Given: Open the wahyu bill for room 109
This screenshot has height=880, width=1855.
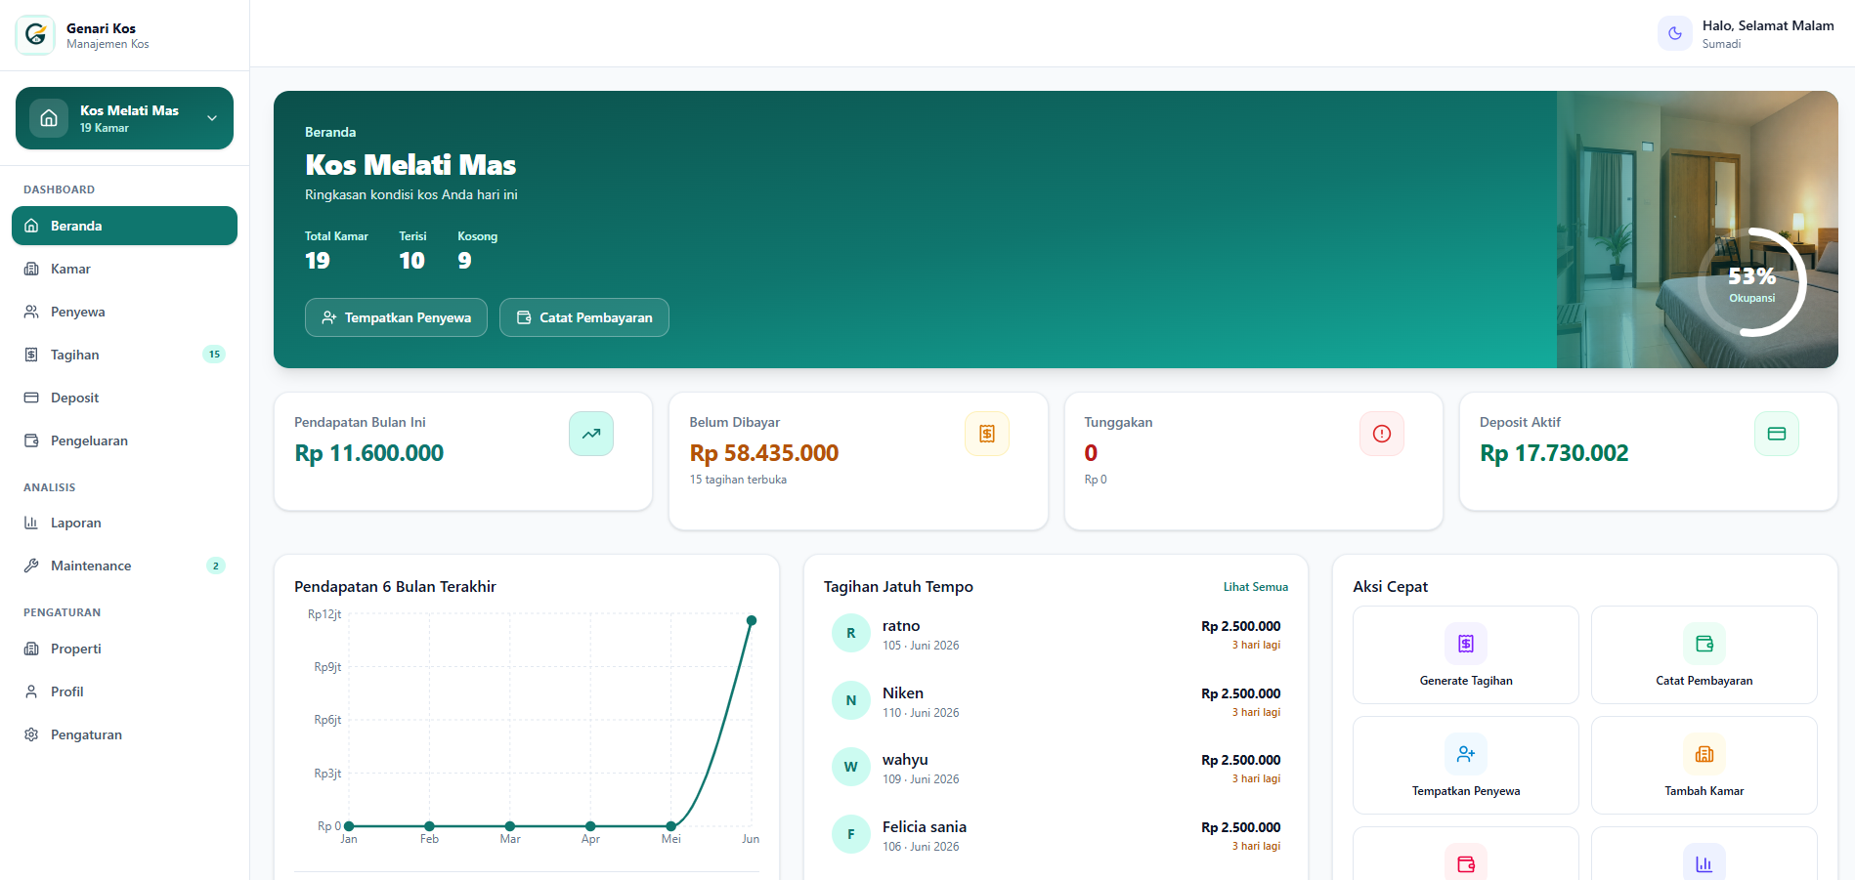Looking at the screenshot, I should pos(1056,768).
